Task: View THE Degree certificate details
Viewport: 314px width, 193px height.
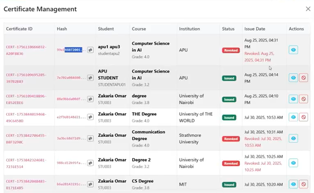Action: 293,117
